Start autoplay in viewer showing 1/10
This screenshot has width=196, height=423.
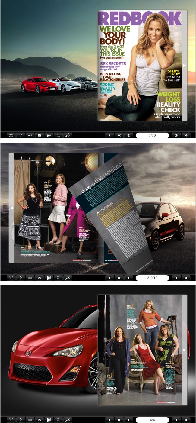(x=110, y=135)
